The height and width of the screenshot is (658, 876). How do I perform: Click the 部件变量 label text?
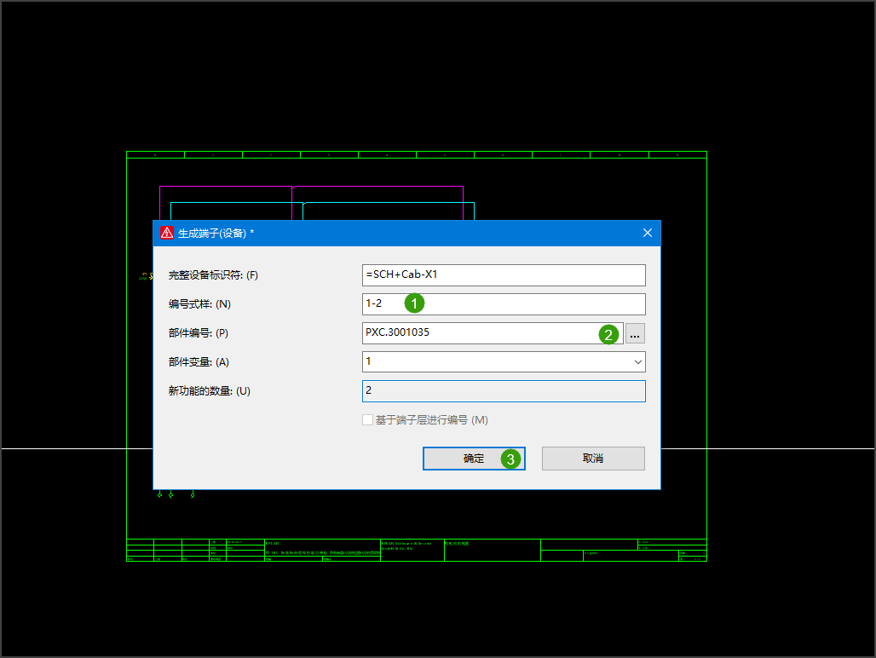pyautogui.click(x=199, y=362)
